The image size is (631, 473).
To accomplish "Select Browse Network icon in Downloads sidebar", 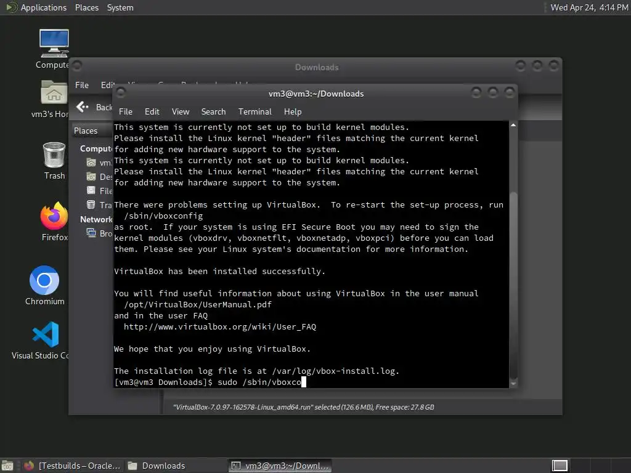I will click(x=91, y=233).
